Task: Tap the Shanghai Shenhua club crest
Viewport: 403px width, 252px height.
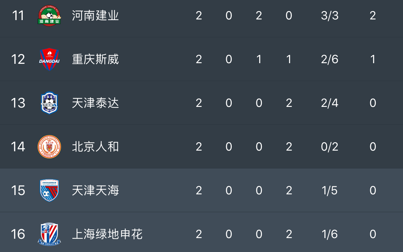Action: point(49,234)
